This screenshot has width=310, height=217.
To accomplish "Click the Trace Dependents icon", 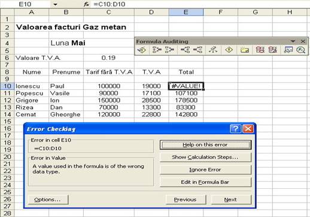I will 185,50.
